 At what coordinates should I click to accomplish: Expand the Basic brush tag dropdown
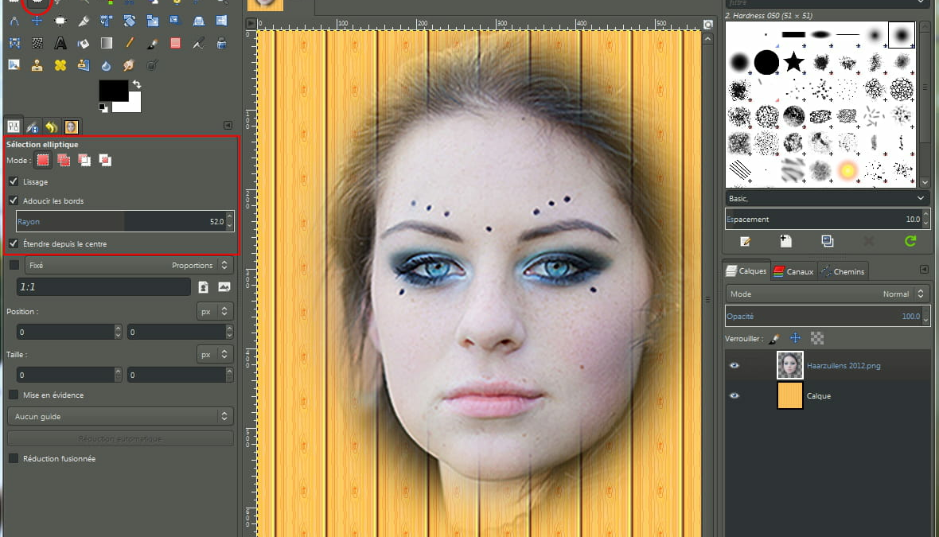tap(827, 197)
